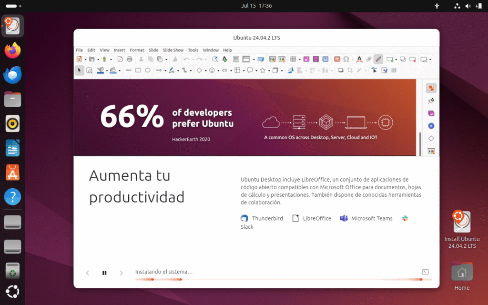This screenshot has width=488, height=305.
Task: Pause the installer slideshow
Action: point(104,273)
